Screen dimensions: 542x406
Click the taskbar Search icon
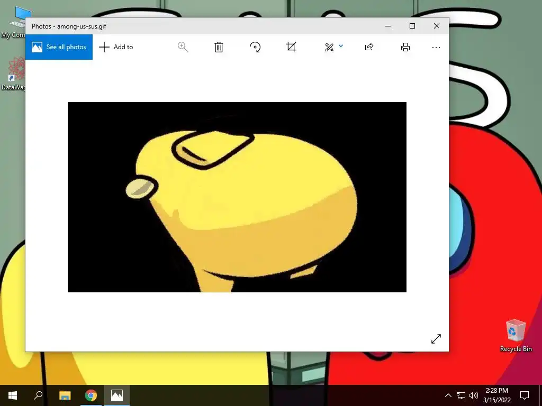point(38,395)
